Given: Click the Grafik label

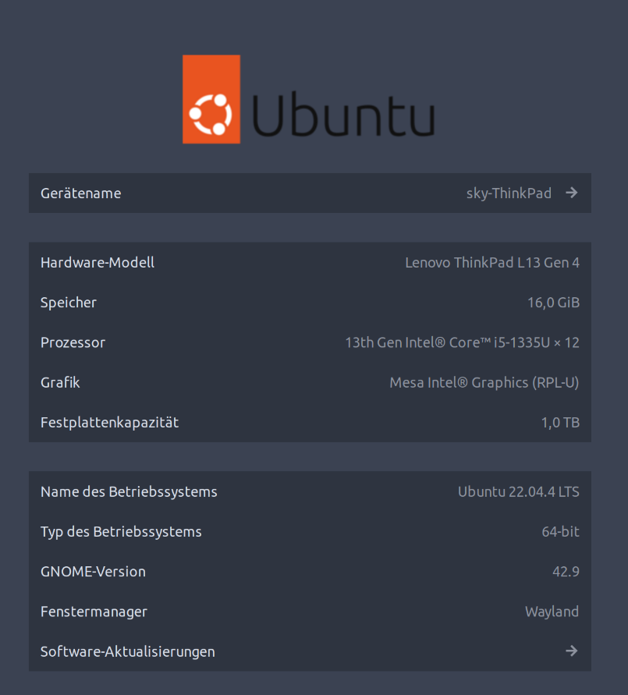Looking at the screenshot, I should point(60,382).
